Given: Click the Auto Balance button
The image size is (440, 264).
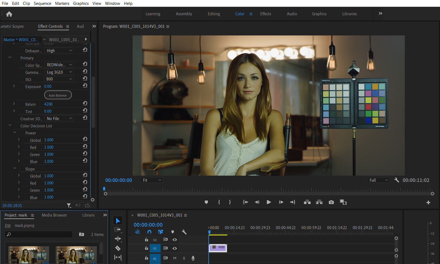Looking at the screenshot, I should coord(58,95).
